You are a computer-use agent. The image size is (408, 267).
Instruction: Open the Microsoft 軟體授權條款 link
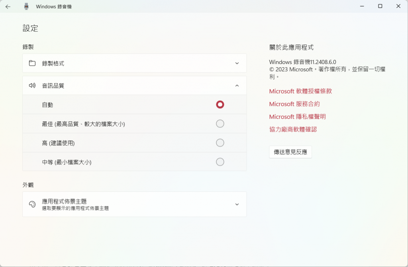pos(300,91)
